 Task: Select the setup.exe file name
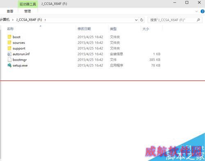(x=20, y=65)
